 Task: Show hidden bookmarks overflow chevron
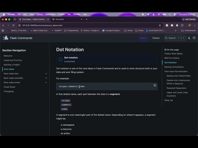[175, 31]
